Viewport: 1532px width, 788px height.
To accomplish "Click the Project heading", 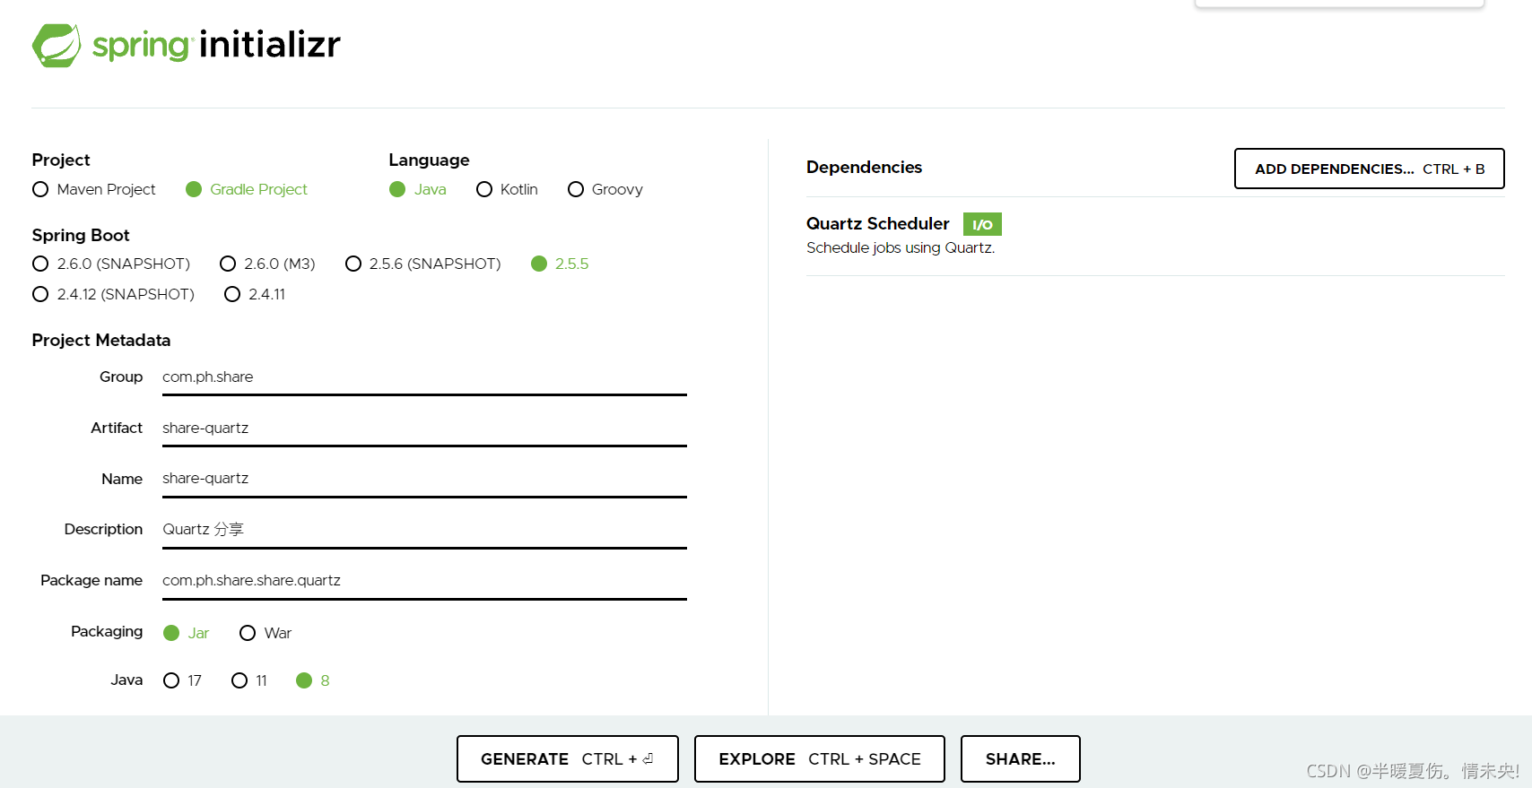I will [61, 160].
